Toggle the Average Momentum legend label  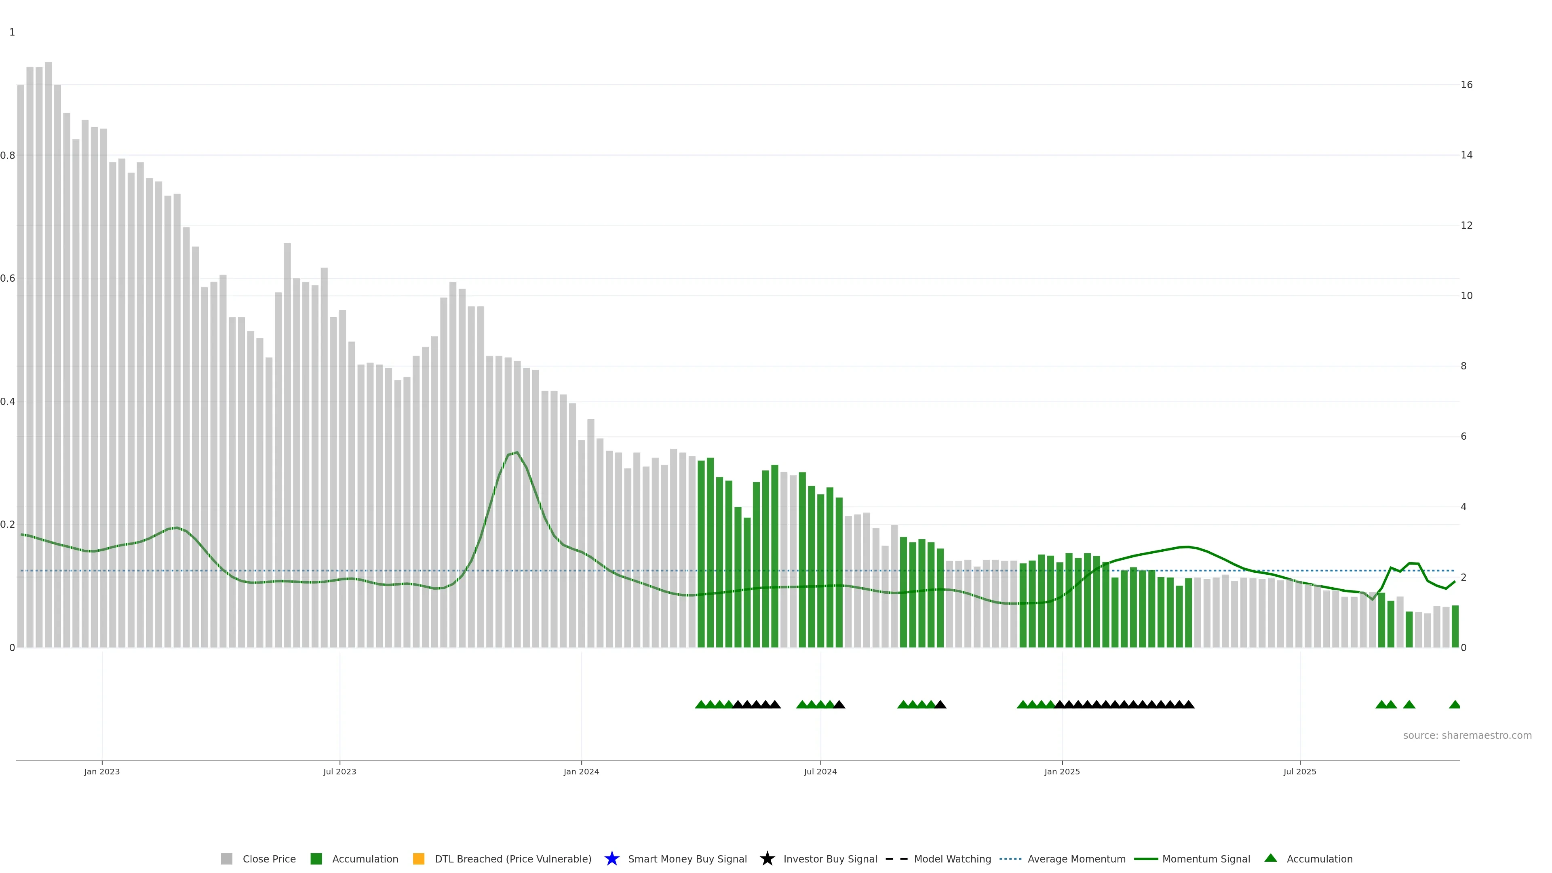pyautogui.click(x=1076, y=858)
